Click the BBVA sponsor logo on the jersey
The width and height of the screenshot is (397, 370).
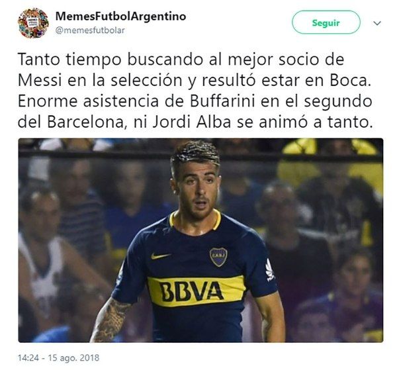point(192,291)
